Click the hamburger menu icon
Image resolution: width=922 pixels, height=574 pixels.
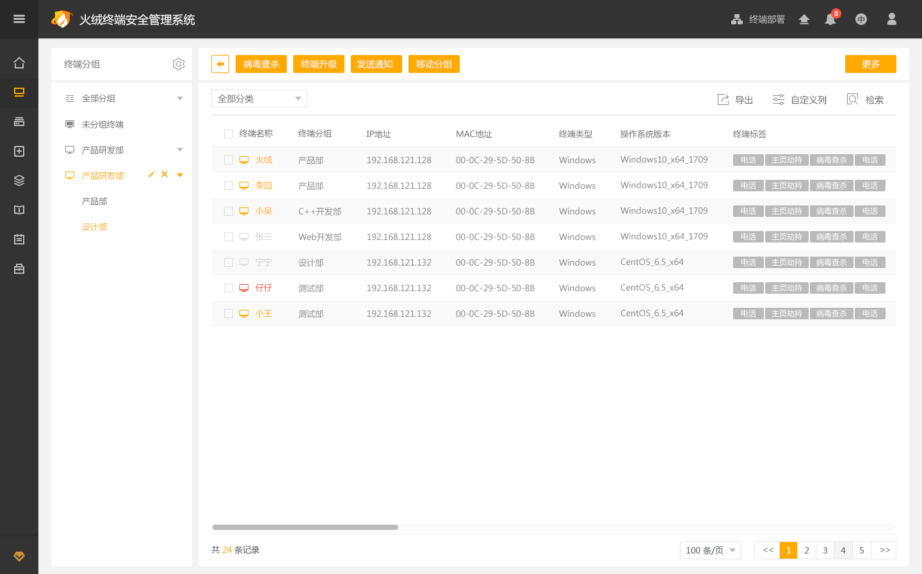pyautogui.click(x=19, y=19)
